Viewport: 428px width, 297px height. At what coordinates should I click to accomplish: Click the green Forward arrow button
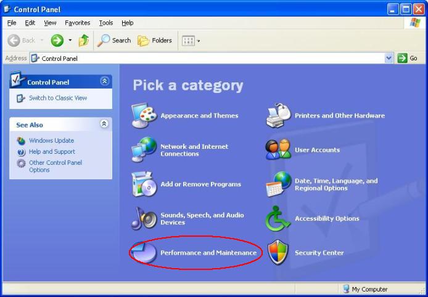pyautogui.click(x=57, y=41)
